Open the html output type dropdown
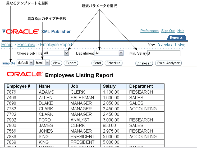197x148 pixels. 42,63
